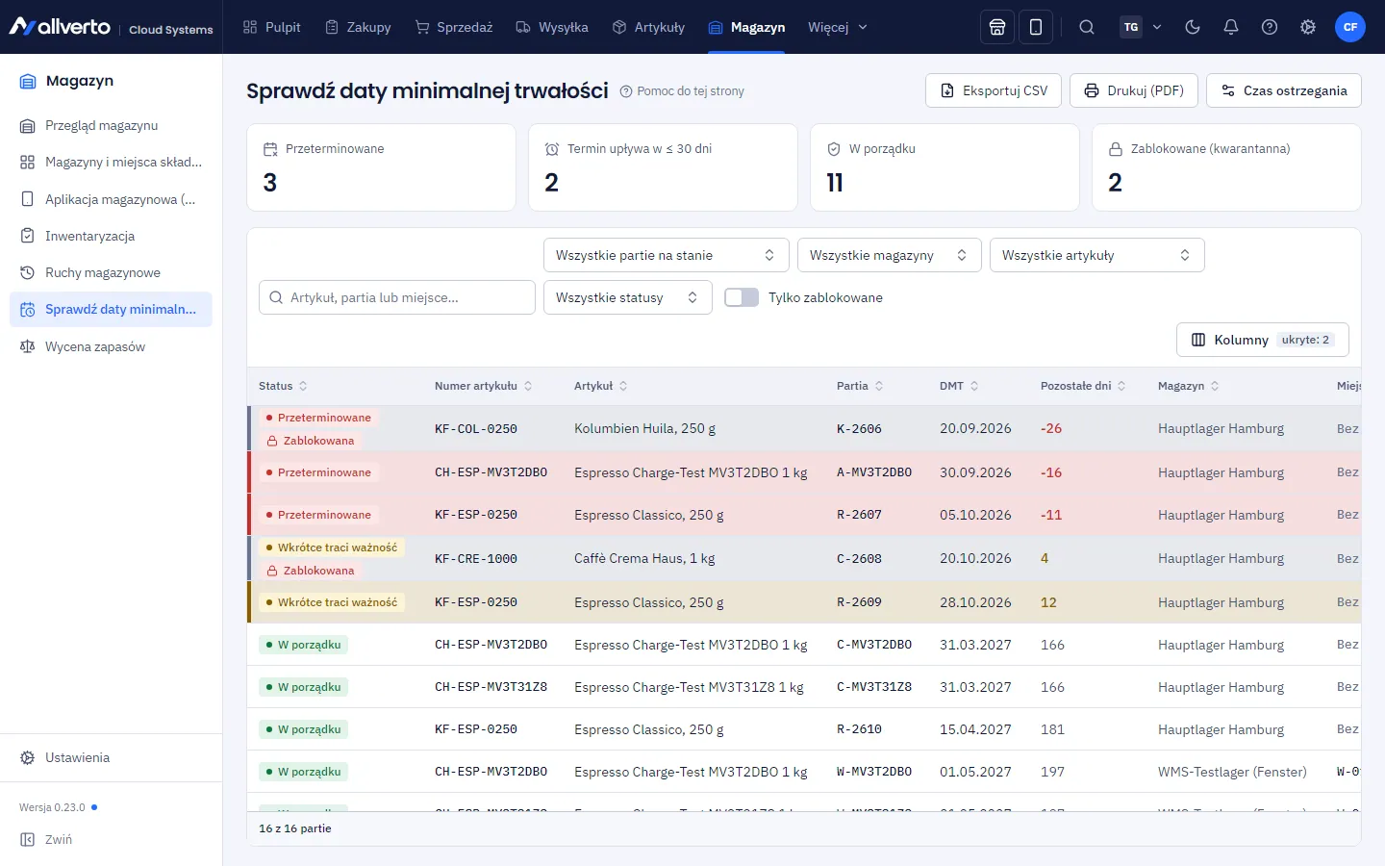Sort table by Pozostałe dni column

click(x=1083, y=386)
